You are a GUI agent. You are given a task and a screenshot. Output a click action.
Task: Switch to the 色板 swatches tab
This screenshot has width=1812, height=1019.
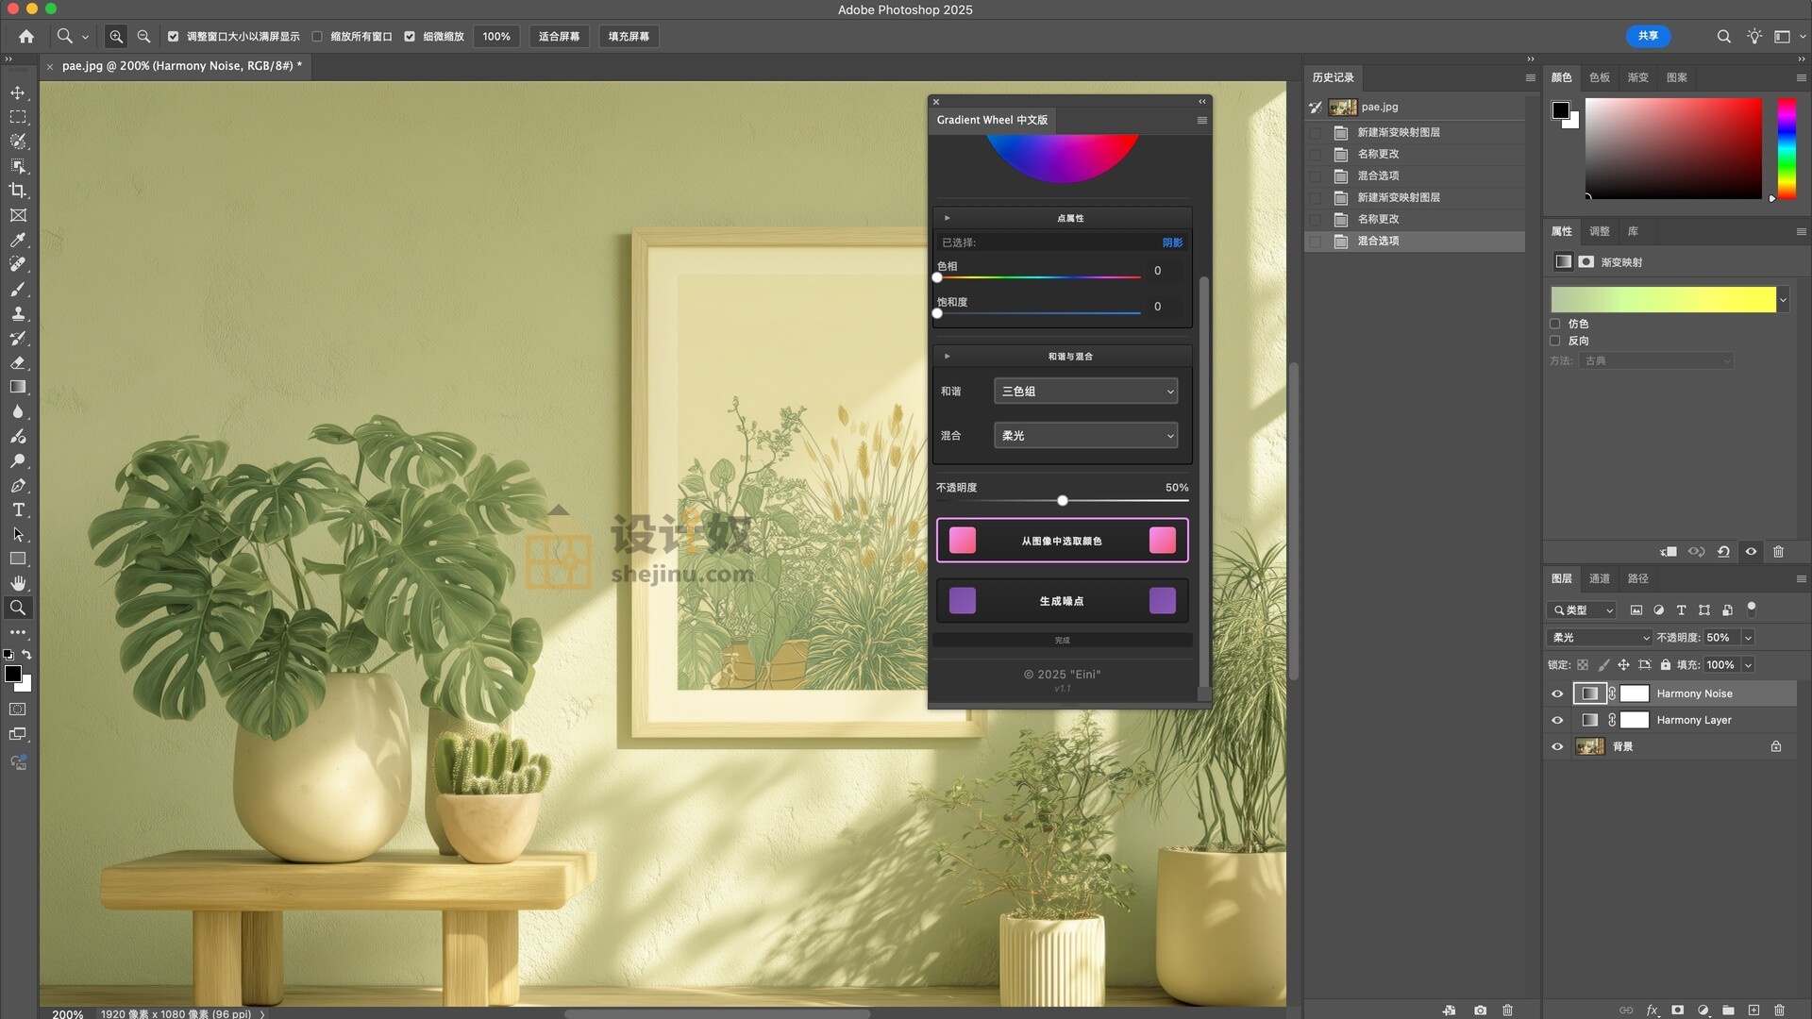click(x=1600, y=77)
